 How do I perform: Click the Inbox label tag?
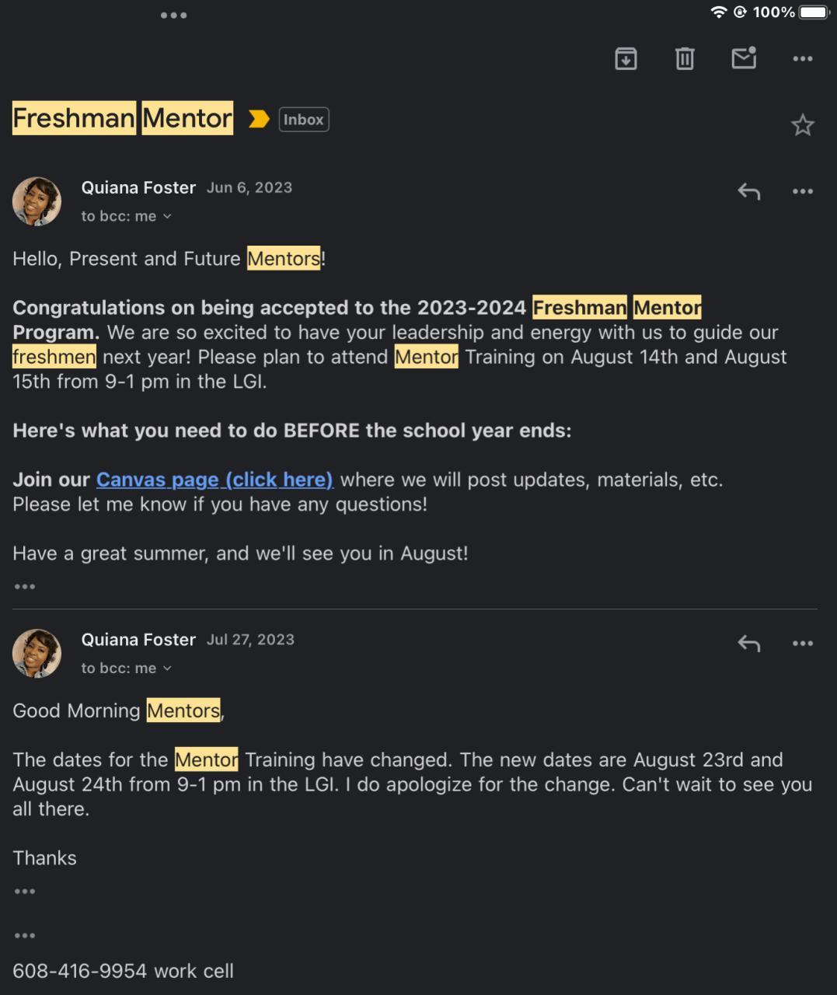[x=303, y=120]
